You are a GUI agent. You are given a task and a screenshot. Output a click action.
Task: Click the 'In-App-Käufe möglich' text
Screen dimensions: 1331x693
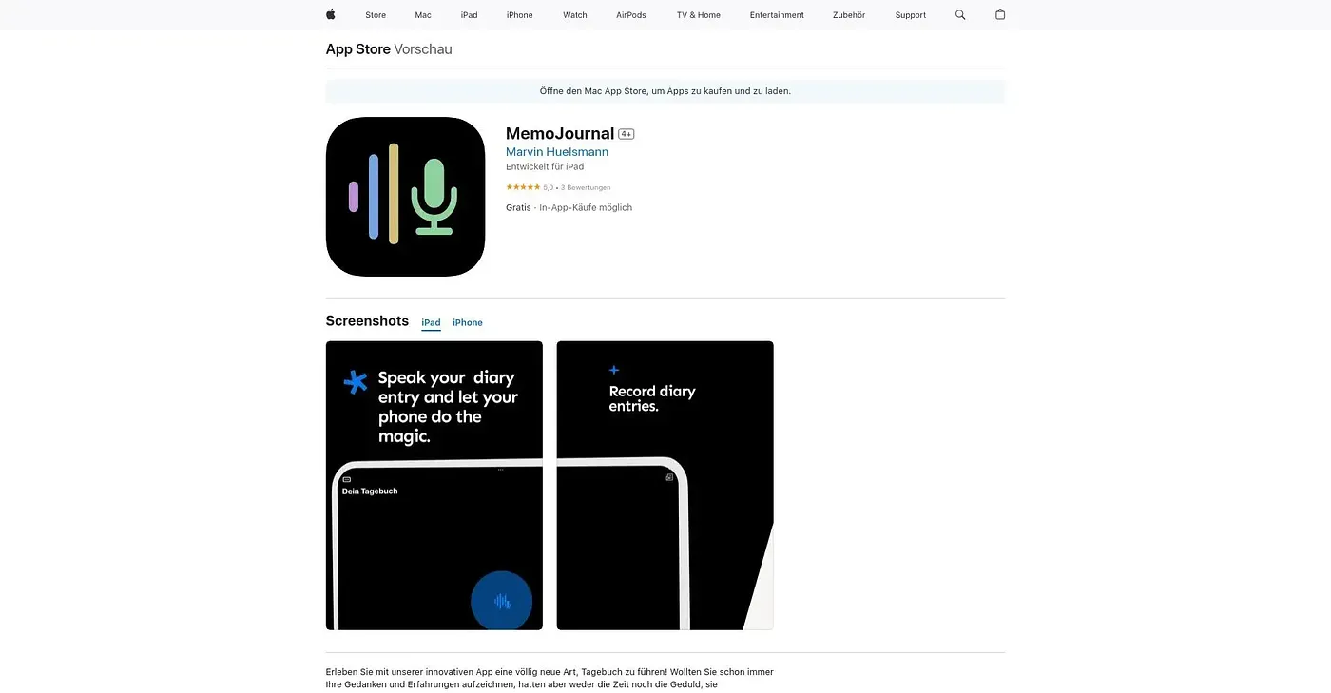click(586, 208)
